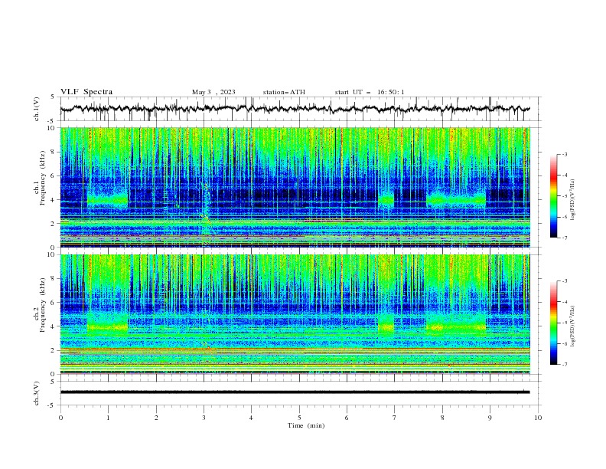Click the "ch.3(V)" waveform axis label
Screen dimensions: 606x469
point(37,393)
